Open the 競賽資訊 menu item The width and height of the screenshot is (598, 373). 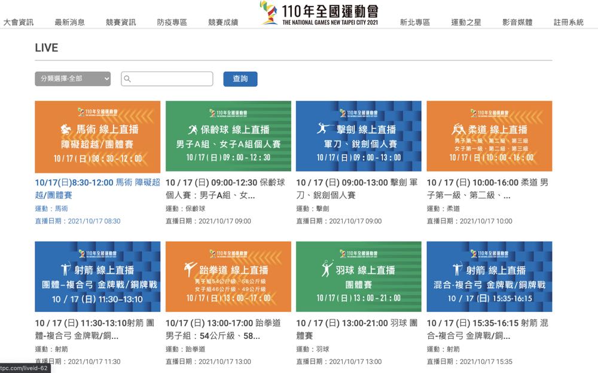click(121, 22)
